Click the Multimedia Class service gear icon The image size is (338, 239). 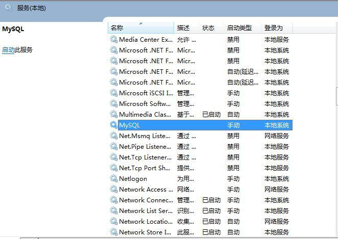(113, 114)
